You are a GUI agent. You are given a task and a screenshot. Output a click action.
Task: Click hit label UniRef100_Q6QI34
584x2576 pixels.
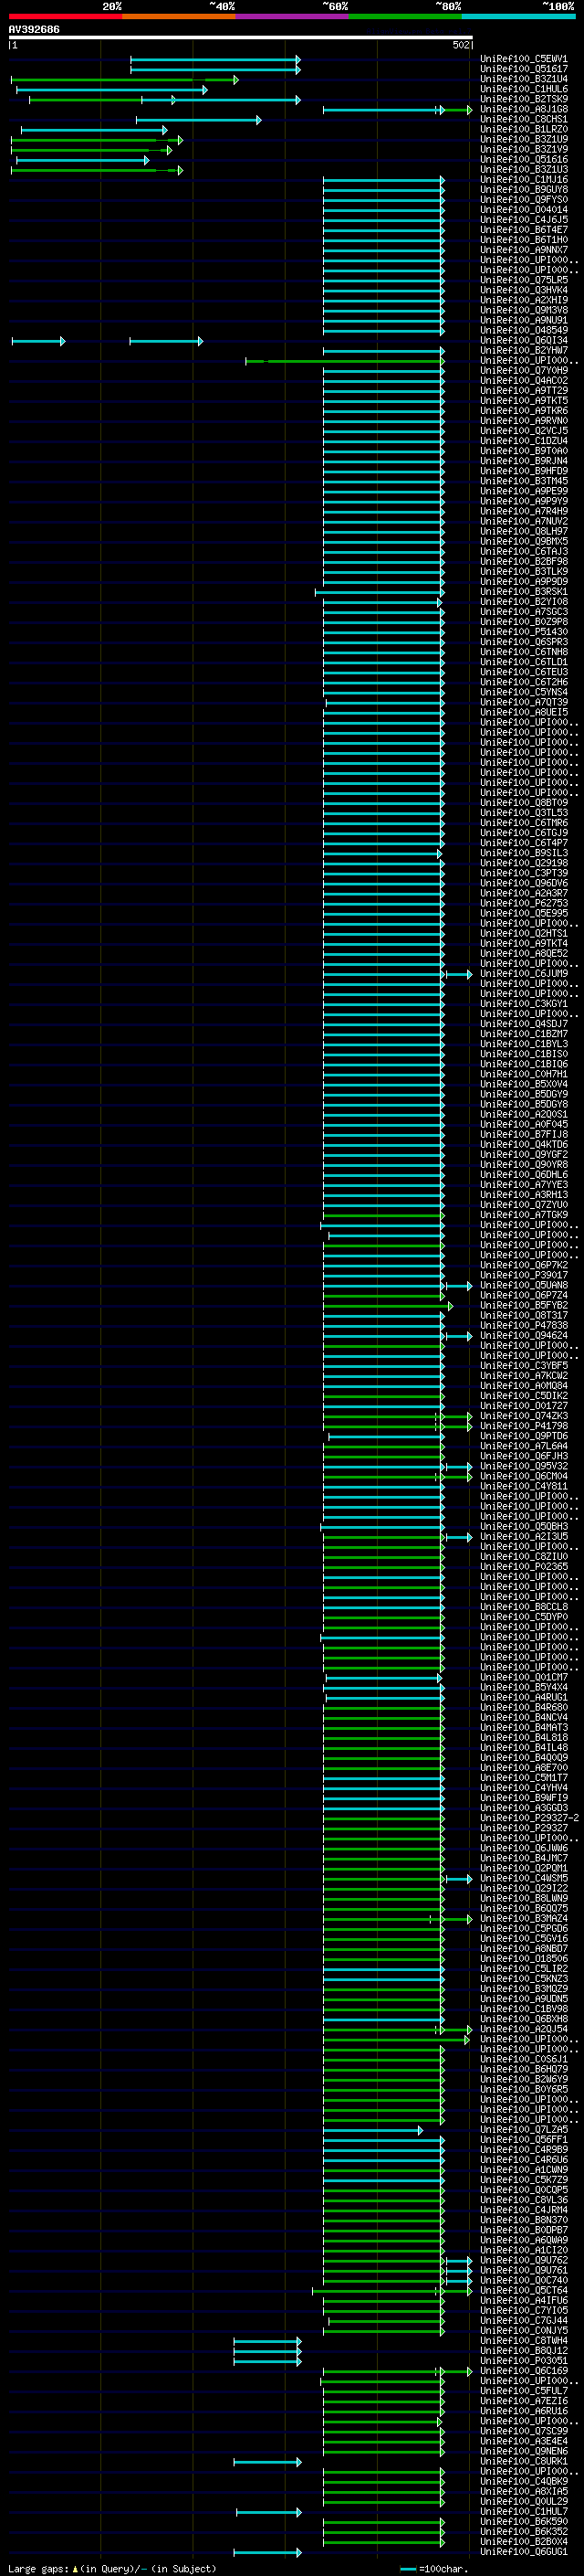[x=523, y=341]
